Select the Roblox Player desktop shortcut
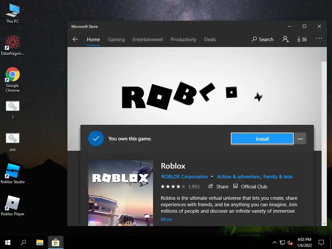Viewport: 332px width, 249px height. tap(13, 206)
